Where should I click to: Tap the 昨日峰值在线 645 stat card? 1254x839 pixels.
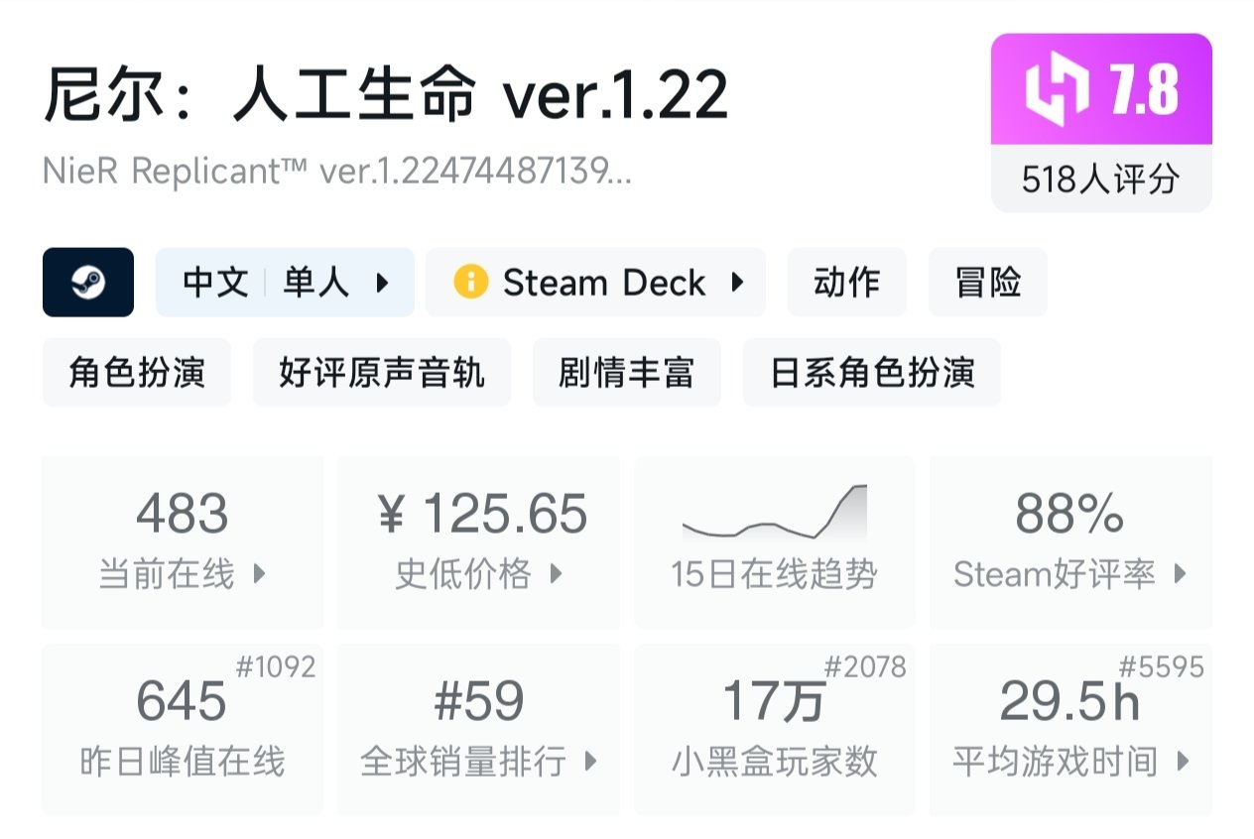pos(183,730)
